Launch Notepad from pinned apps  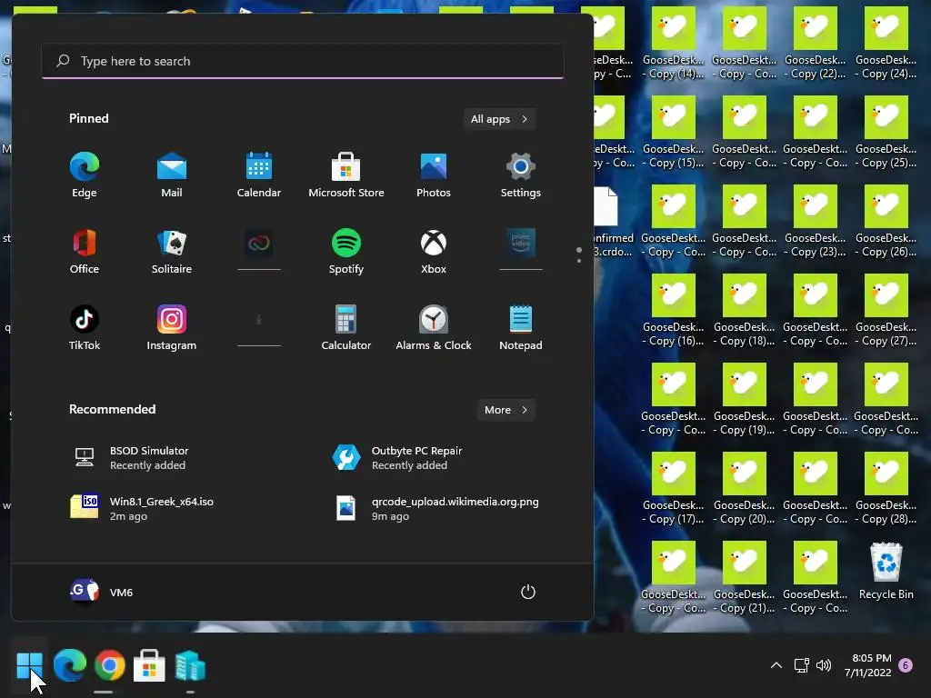tap(521, 328)
